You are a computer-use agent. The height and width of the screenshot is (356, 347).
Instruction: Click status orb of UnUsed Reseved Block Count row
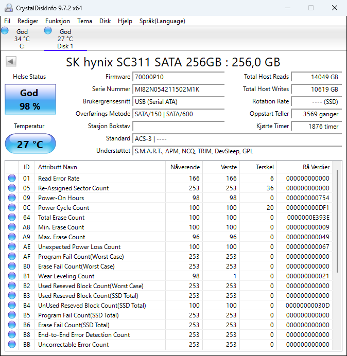click(x=12, y=305)
